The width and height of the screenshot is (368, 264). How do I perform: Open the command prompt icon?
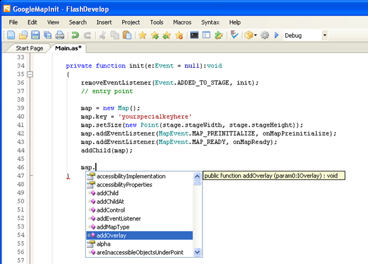click(x=194, y=35)
